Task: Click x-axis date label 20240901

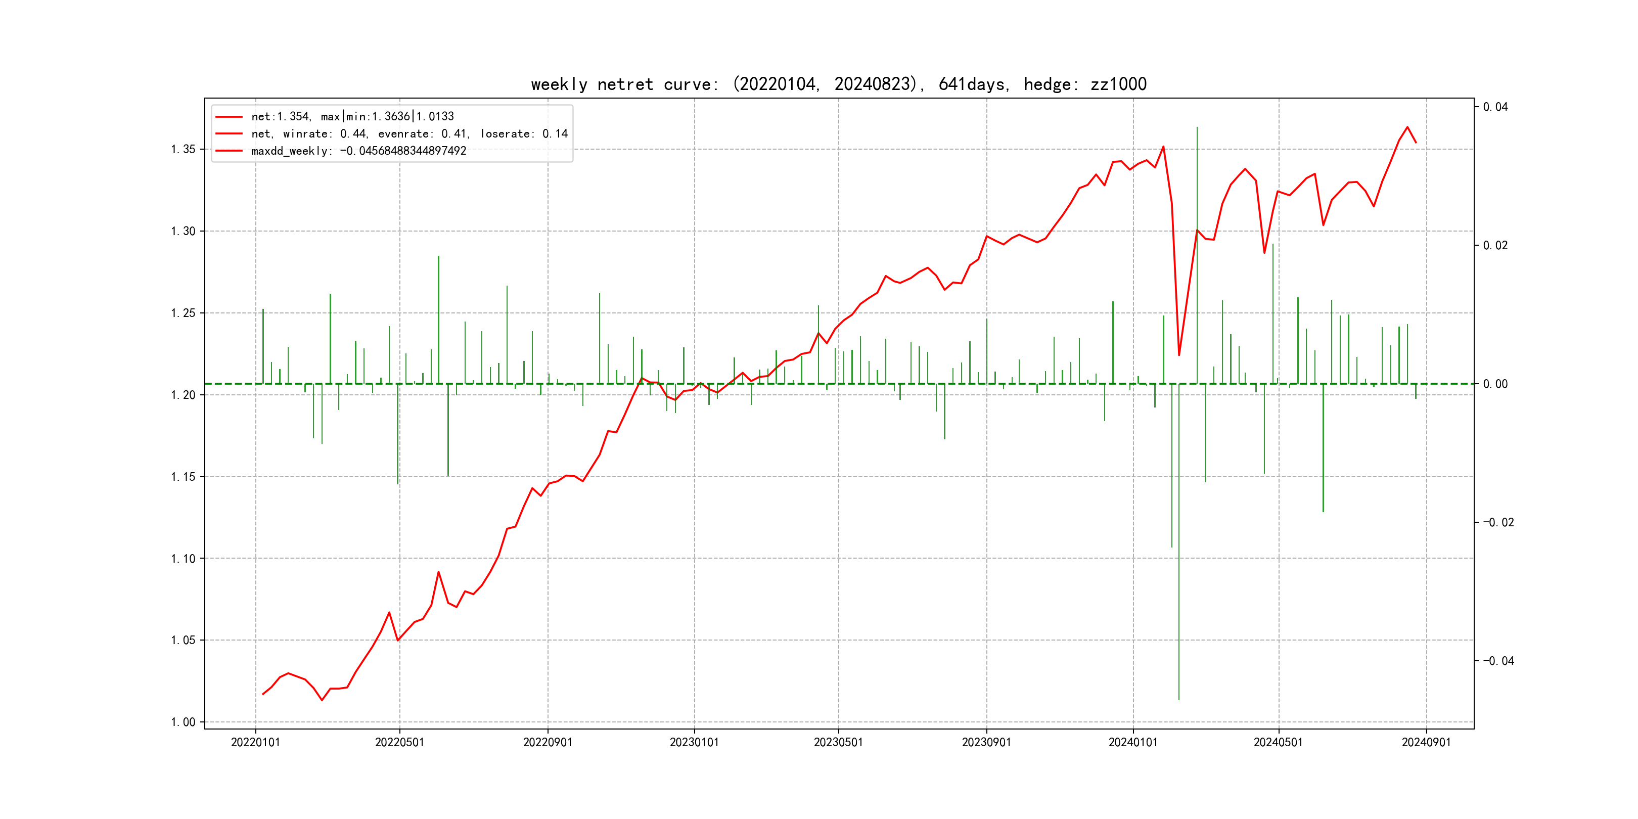Action: point(1426,742)
